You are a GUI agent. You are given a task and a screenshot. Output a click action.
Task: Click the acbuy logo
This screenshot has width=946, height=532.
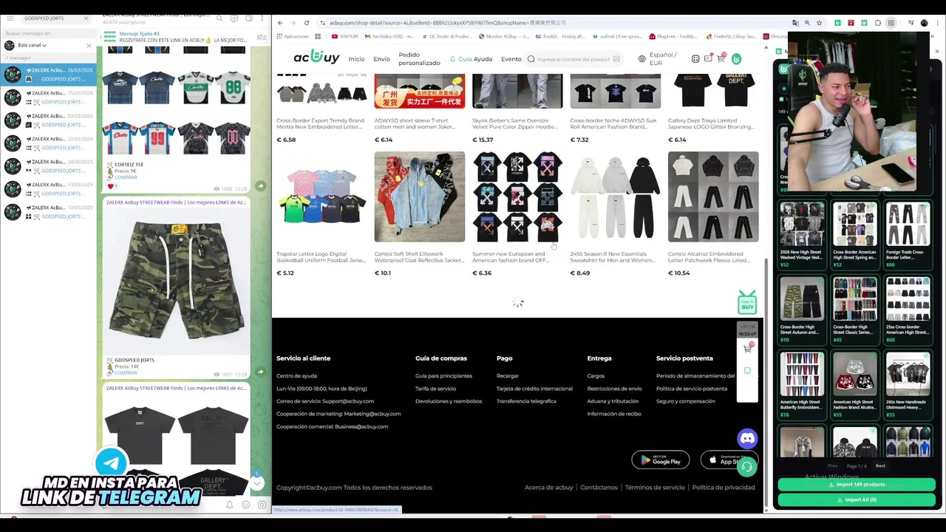point(316,58)
